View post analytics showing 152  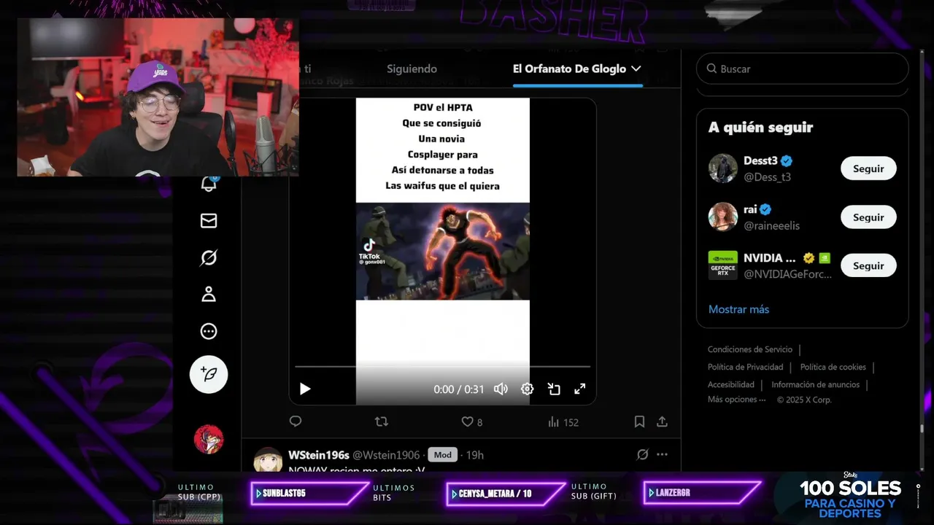(563, 421)
